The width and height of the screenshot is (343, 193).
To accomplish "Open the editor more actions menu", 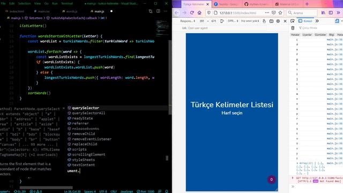I will click(x=166, y=11).
